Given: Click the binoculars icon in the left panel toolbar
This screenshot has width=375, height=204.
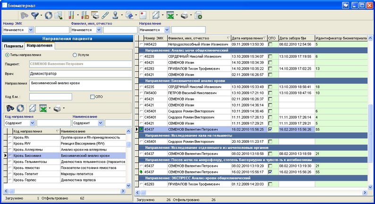Looking at the screenshot, I should [10, 108].
